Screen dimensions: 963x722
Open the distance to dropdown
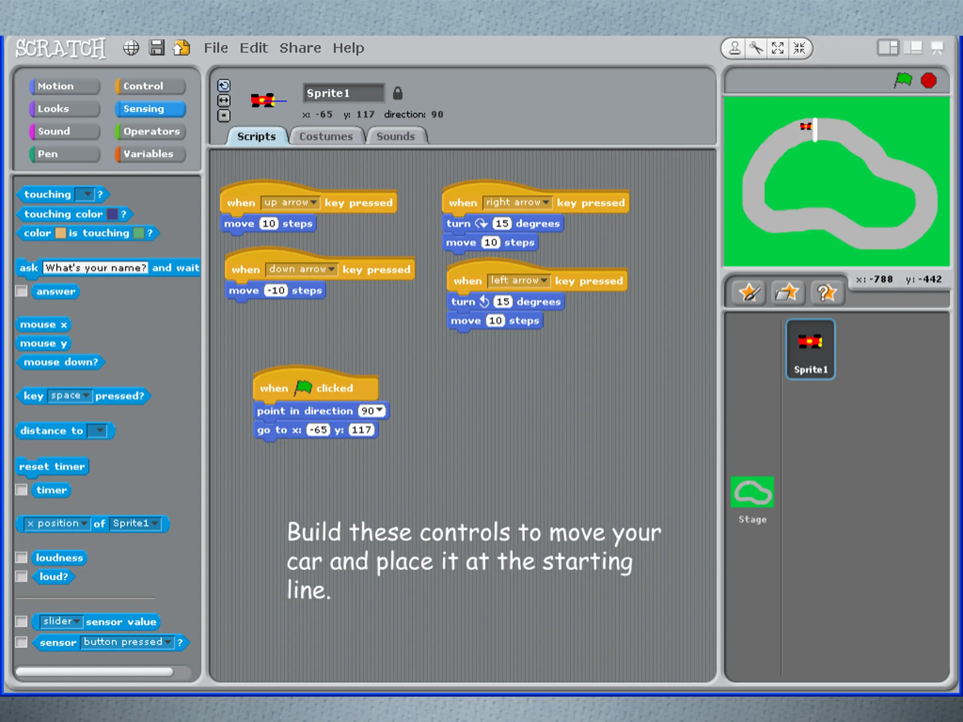click(97, 431)
